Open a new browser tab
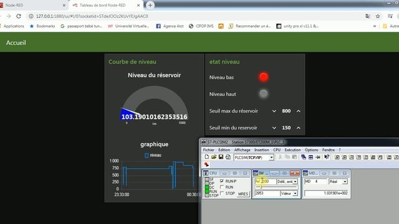The image size is (399, 224). 150,5
